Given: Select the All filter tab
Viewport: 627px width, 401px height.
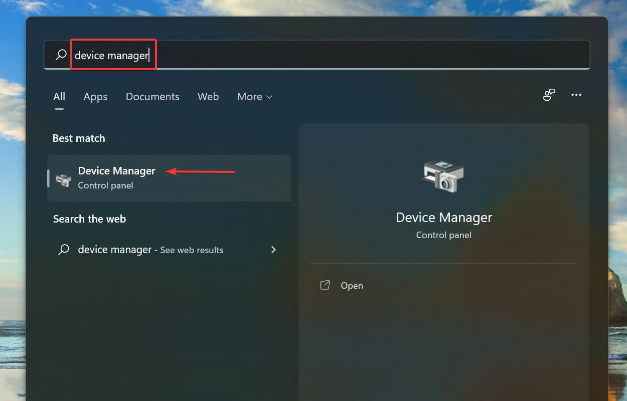Looking at the screenshot, I should point(59,97).
